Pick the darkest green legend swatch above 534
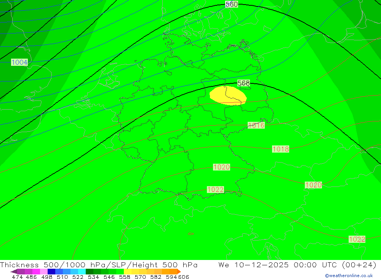The image size is (381, 279). point(90,271)
